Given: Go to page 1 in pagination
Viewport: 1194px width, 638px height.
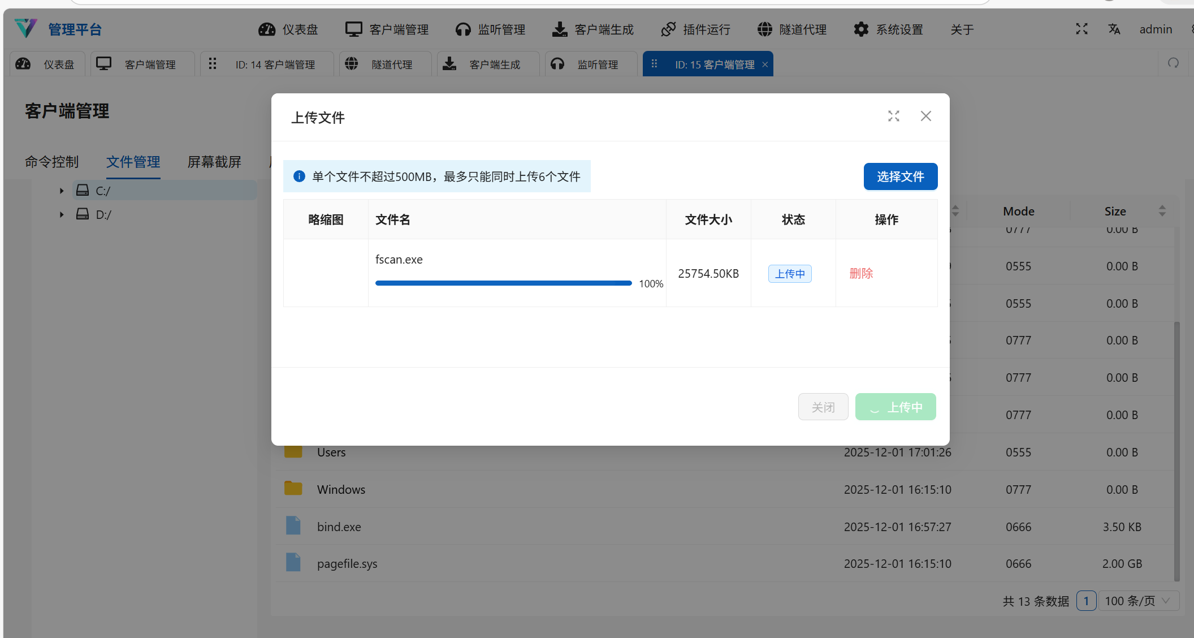Looking at the screenshot, I should coord(1086,601).
